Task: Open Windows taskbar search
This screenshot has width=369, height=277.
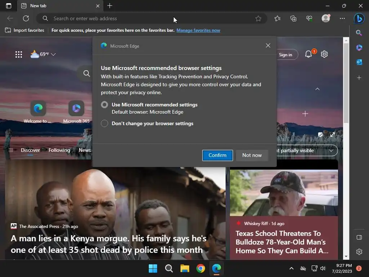Action: coord(169,268)
